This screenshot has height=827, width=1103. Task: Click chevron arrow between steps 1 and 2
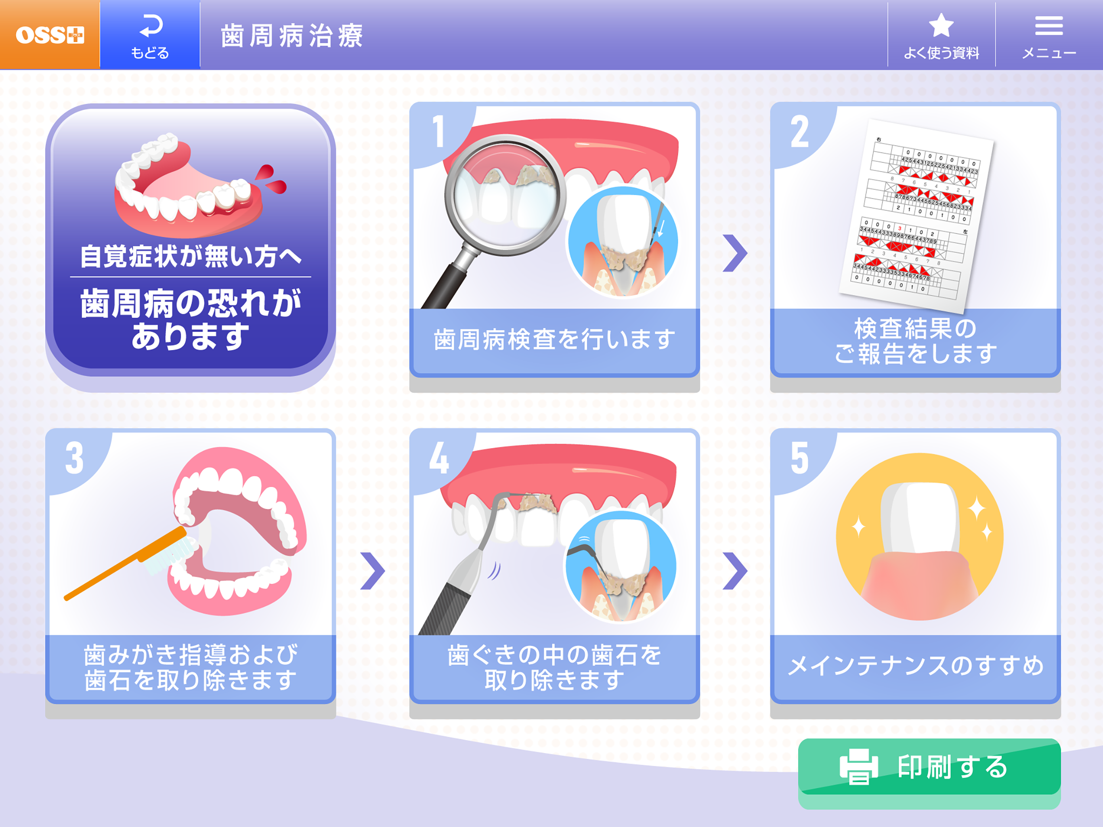click(x=735, y=253)
